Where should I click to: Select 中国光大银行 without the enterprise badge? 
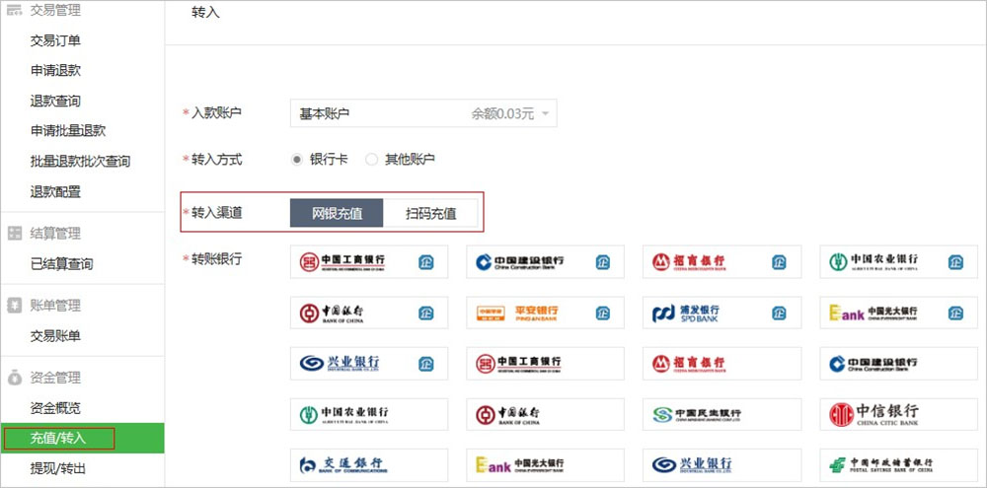[x=545, y=464]
